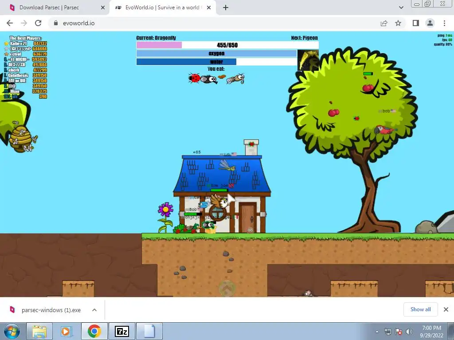Click the Chrome forward arrow
454x340 pixels.
24,23
